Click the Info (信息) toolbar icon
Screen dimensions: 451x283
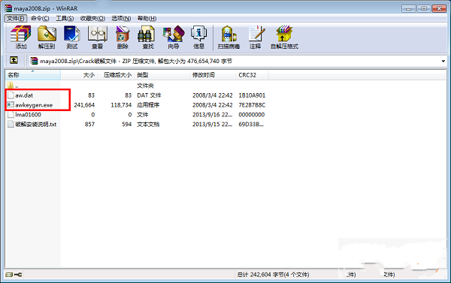pyautogui.click(x=198, y=37)
